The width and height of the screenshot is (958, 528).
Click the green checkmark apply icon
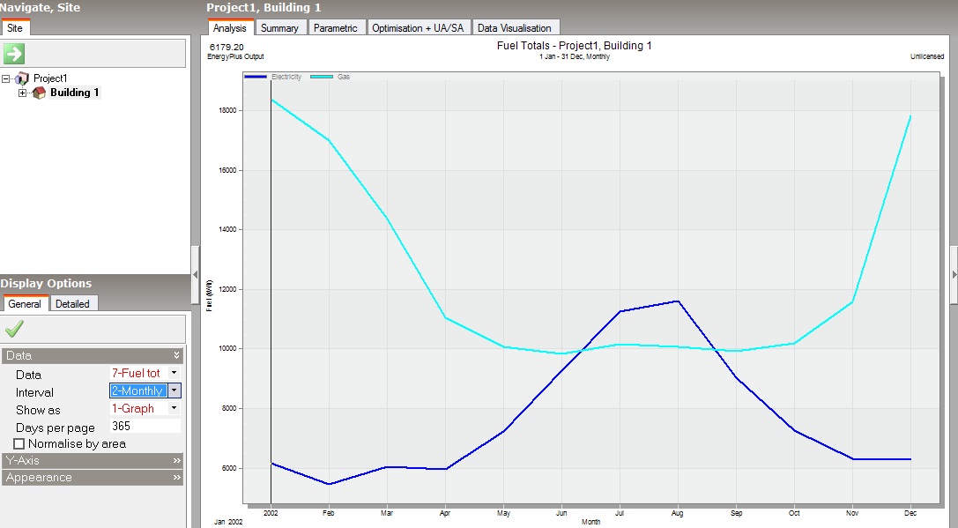click(x=14, y=329)
